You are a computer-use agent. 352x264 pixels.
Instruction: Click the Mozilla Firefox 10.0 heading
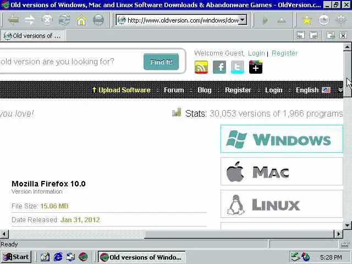tap(48, 184)
